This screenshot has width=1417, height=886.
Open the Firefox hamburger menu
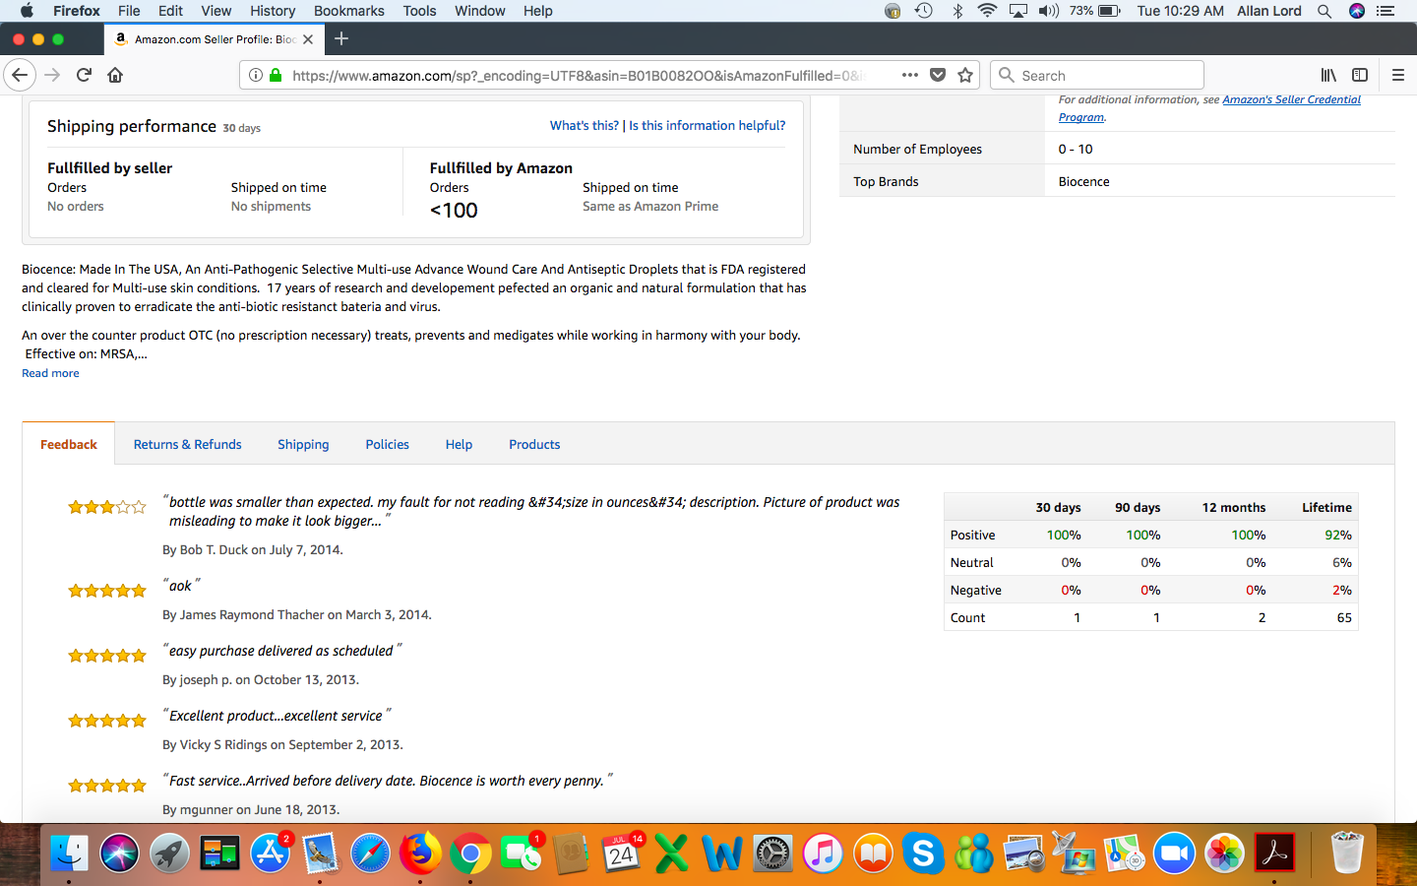tap(1397, 75)
